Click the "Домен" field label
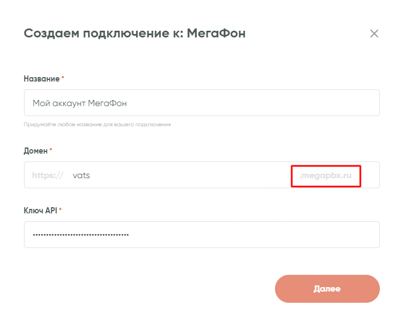The width and height of the screenshot is (415, 329). (x=36, y=151)
